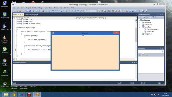Open File Explorer from the taskbar
The width and height of the screenshot is (172, 97).
coord(6,95)
